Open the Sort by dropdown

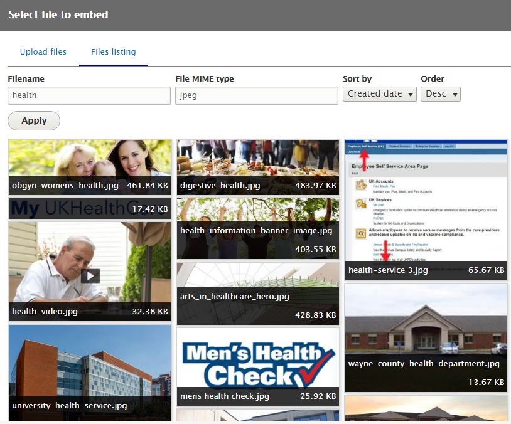click(x=379, y=94)
